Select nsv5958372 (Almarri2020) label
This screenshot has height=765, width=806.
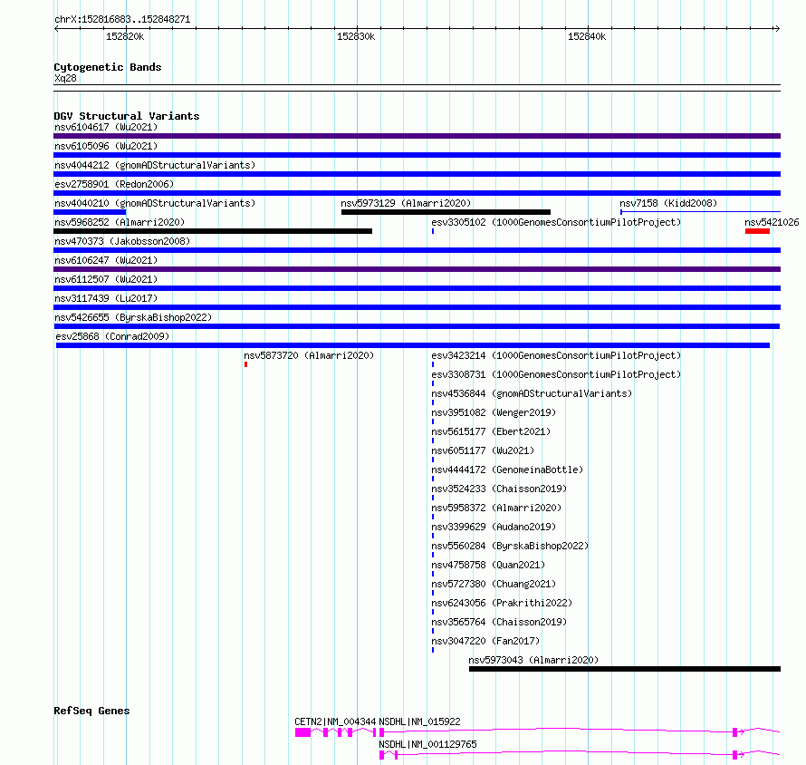click(x=496, y=508)
